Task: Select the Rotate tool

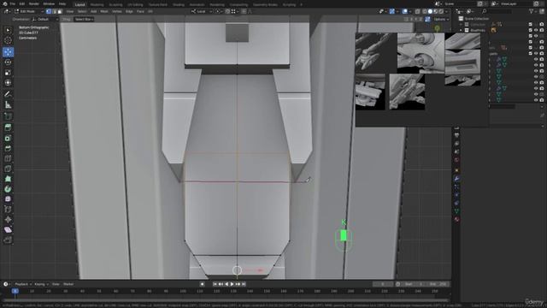Action: pyautogui.click(x=8, y=62)
